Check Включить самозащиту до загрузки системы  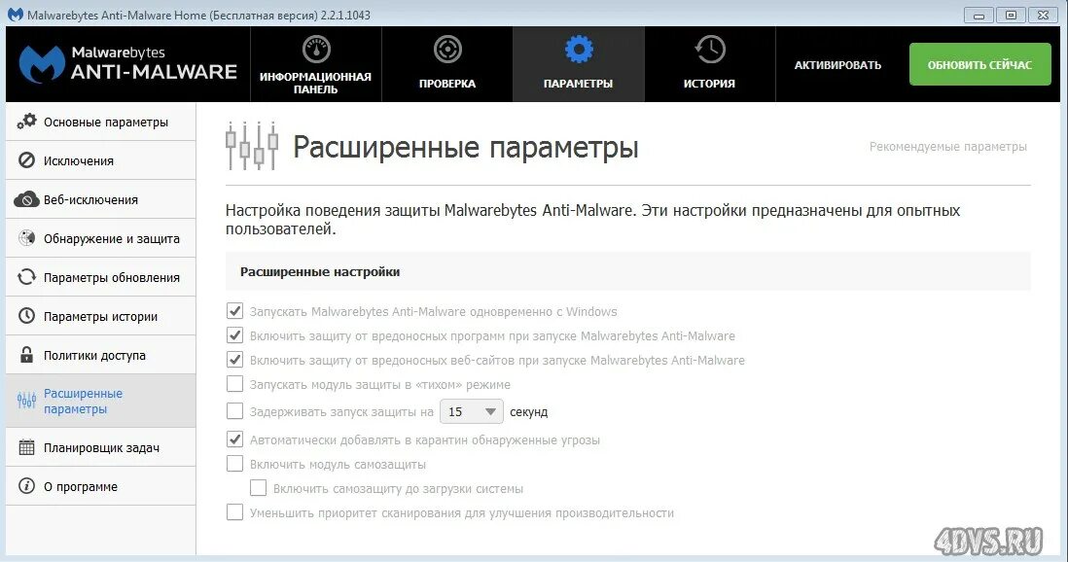(x=258, y=488)
